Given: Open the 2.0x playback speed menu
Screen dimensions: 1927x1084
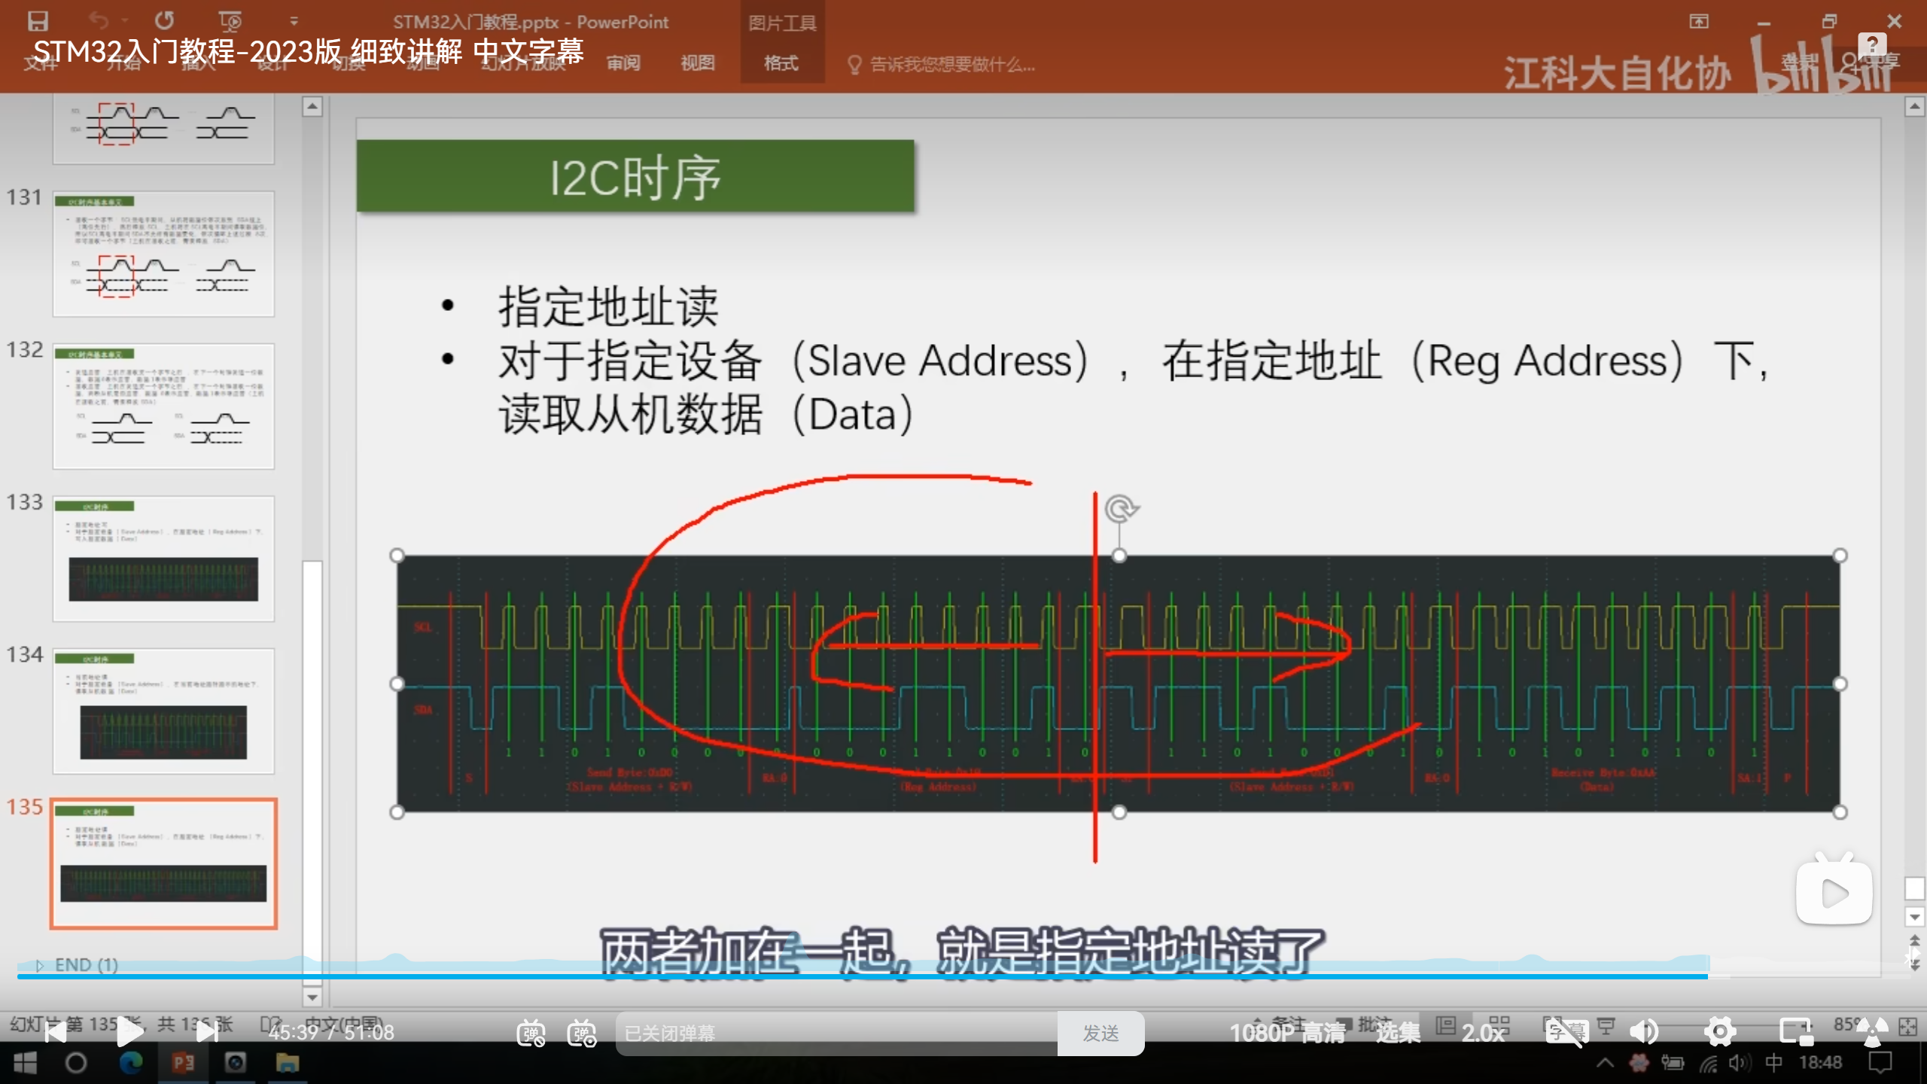Looking at the screenshot, I should 1482,1033.
